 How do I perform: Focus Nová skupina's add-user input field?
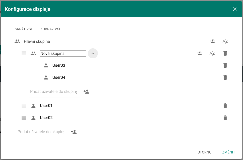click(x=54, y=92)
